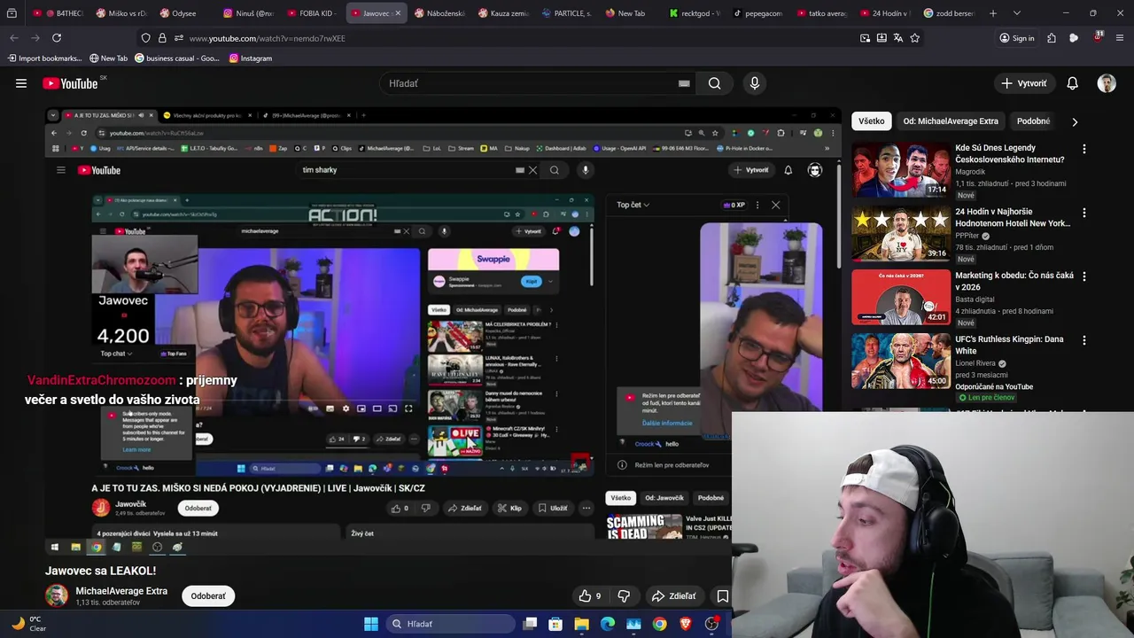The width and height of the screenshot is (1134, 638).
Task: Switch to the recktgod browser tab
Action: [x=696, y=13]
